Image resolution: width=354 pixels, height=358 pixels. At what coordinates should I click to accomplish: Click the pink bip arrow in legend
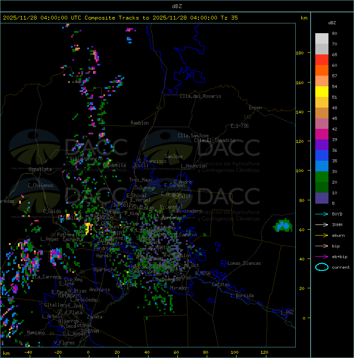point(322,246)
